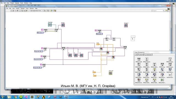Pick IMAQ Dispose from the palette
Viewport: 176px width, 99px height.
[x=147, y=59]
